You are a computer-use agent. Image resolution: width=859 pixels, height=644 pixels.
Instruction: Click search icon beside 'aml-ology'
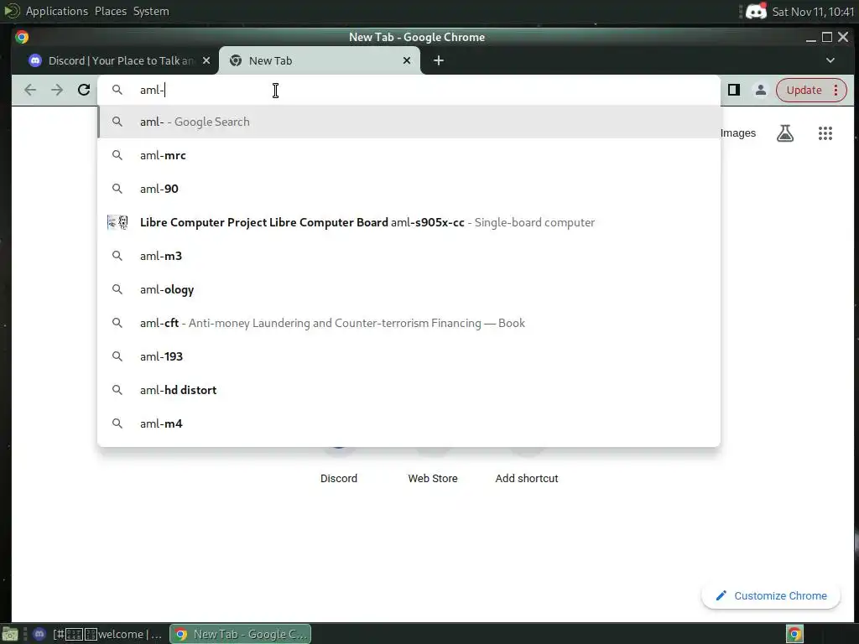tap(117, 289)
